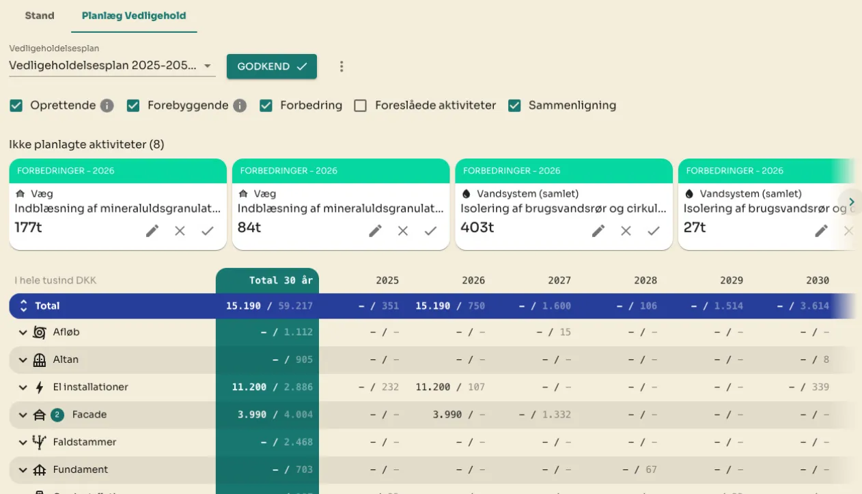Image resolution: width=862 pixels, height=494 pixels.
Task: Click the pencil edit icon on the 177t Væg card
Action: [152, 231]
